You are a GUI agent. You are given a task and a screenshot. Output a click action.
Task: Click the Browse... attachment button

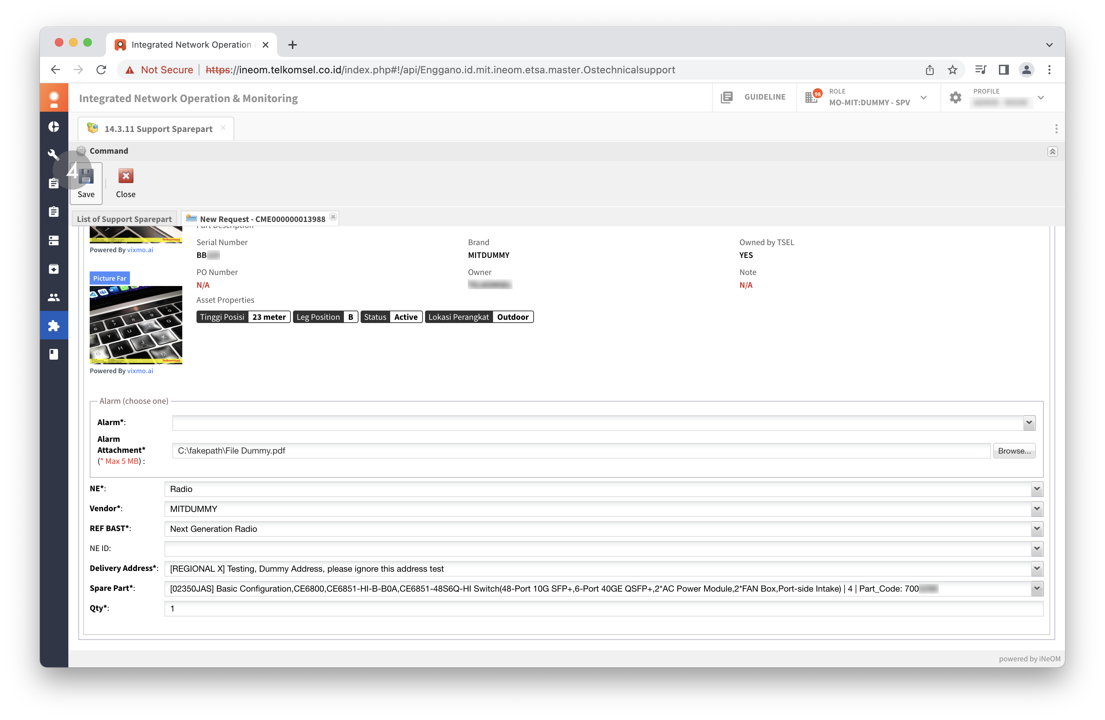click(x=1014, y=451)
